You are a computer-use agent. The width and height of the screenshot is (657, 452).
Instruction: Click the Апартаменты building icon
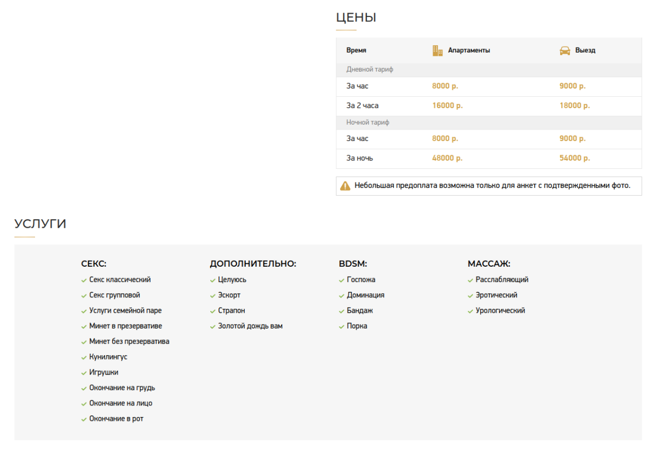437,51
